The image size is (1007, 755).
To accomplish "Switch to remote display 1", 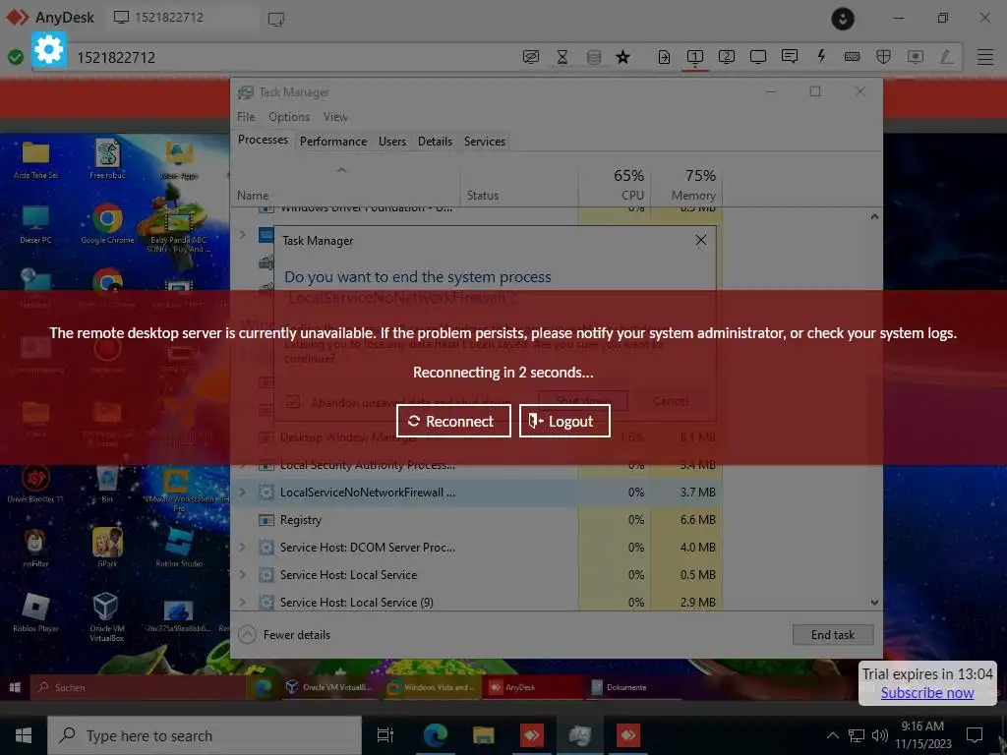I will click(x=695, y=57).
